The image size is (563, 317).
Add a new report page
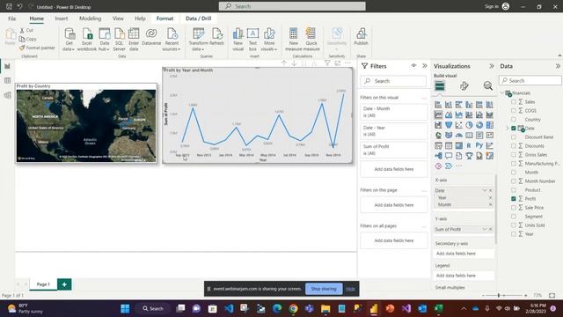[64, 284]
